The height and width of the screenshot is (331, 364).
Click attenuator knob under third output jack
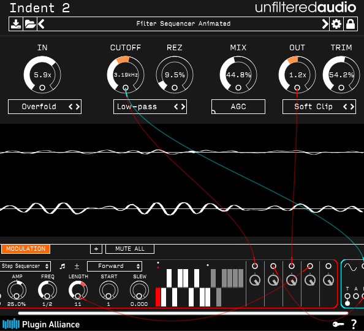[292, 280]
